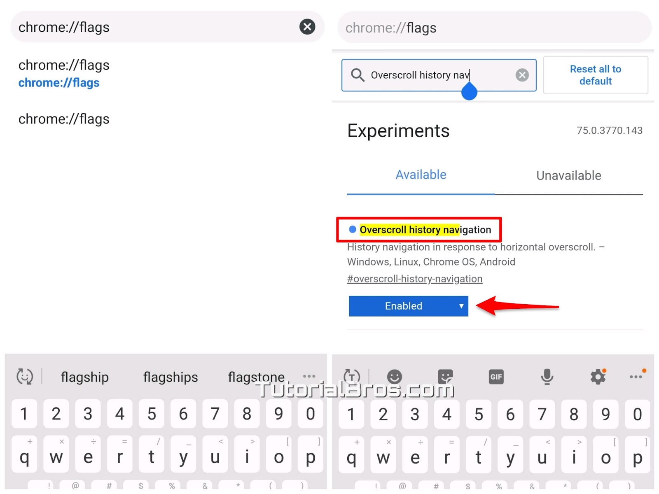Tap key o on right keyboard

click(x=605, y=455)
